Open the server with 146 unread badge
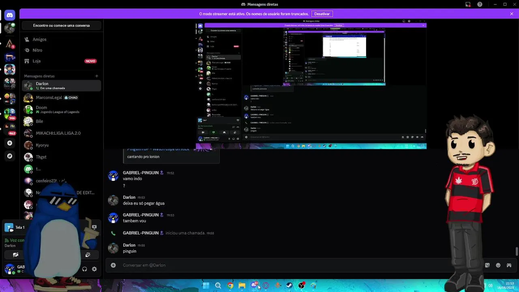Screen dimensions: 519x292 (x=10, y=113)
